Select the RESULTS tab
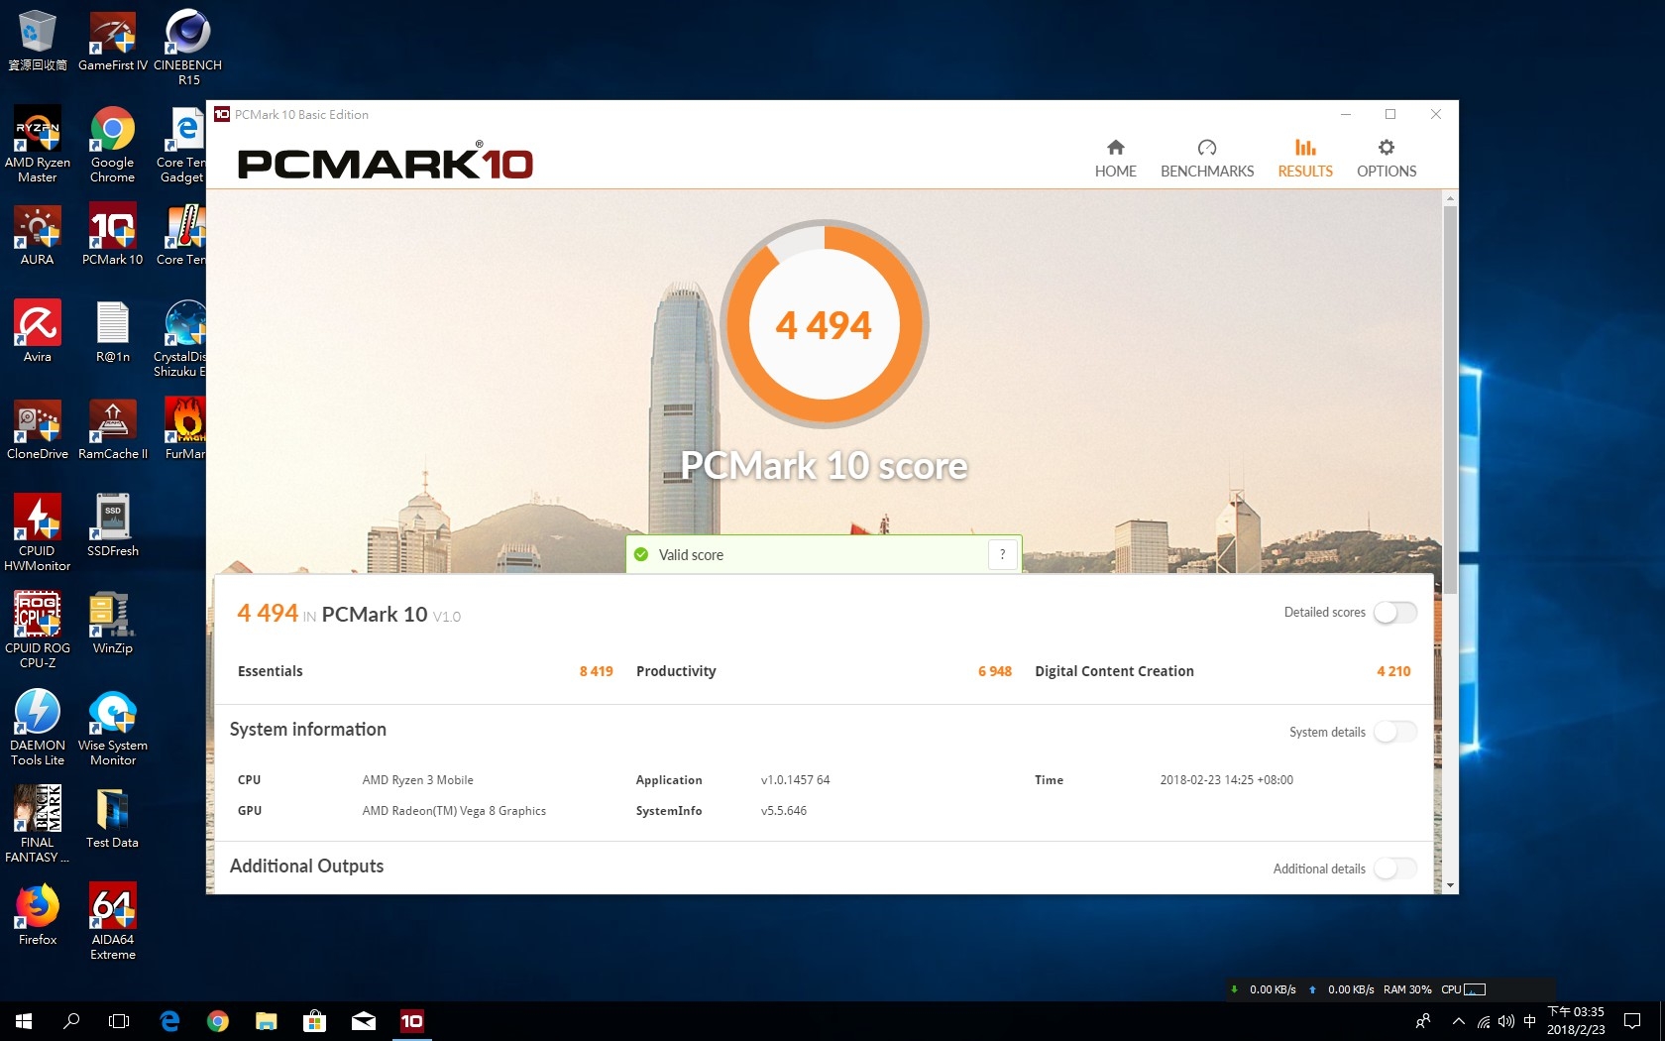1665x1041 pixels. pyautogui.click(x=1305, y=159)
